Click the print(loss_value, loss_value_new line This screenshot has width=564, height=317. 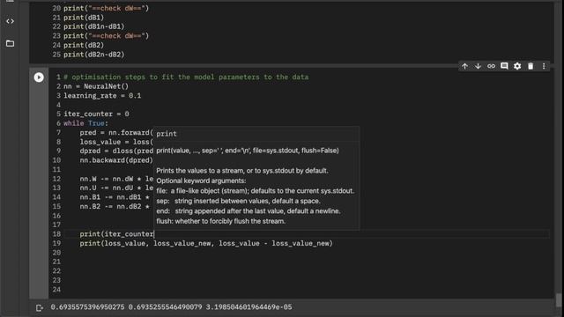(x=206, y=243)
